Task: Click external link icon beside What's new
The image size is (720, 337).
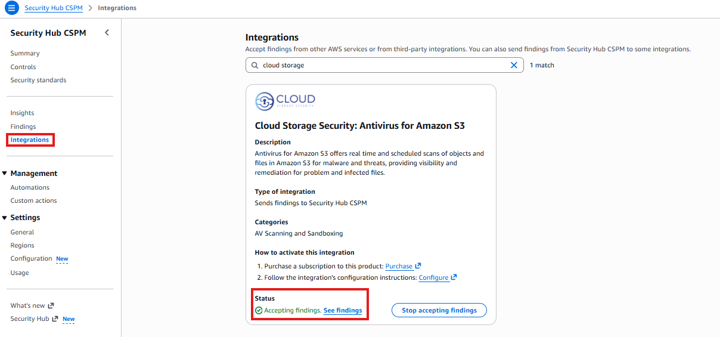Action: pos(51,305)
